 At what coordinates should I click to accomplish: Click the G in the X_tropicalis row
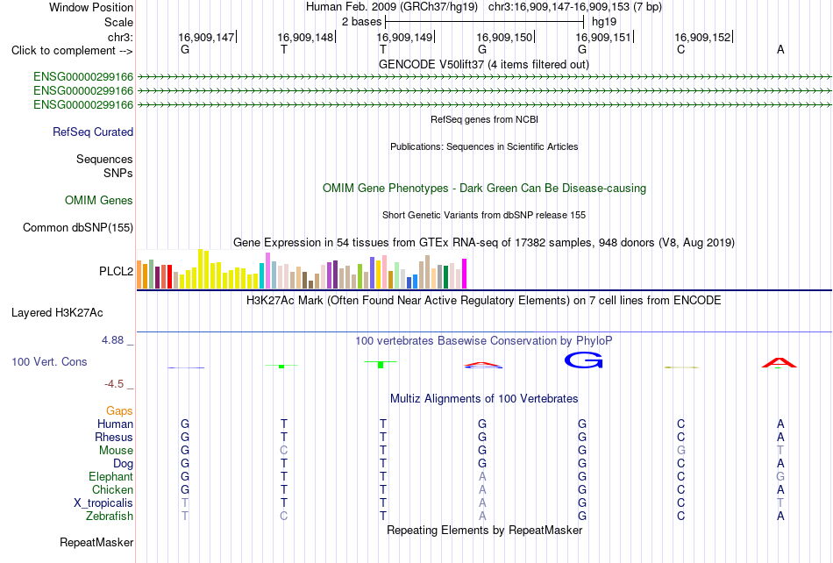point(582,503)
